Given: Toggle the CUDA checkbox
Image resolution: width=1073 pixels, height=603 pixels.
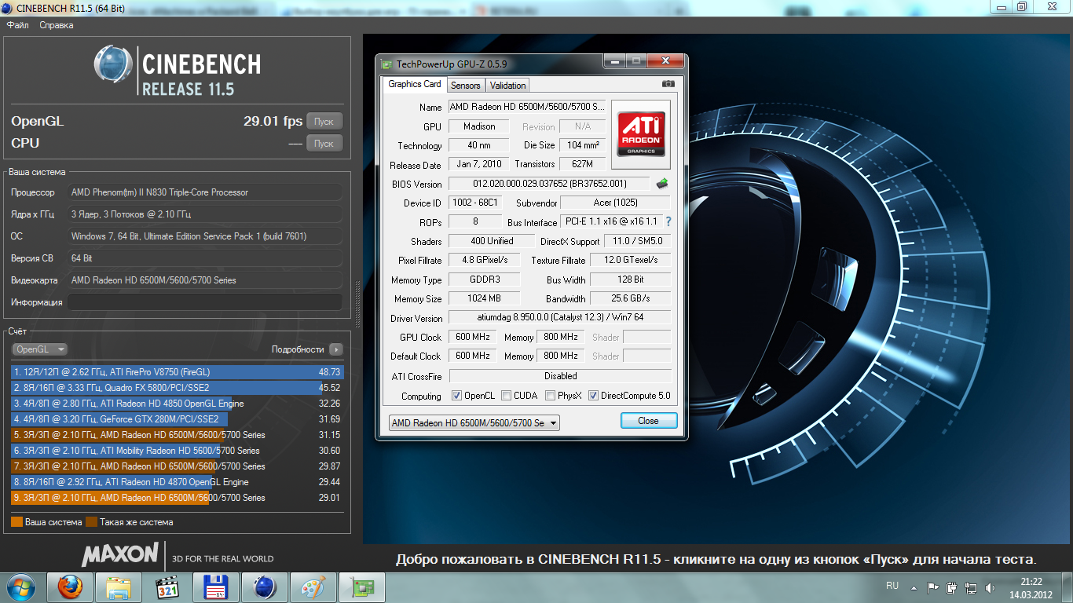Looking at the screenshot, I should 507,396.
